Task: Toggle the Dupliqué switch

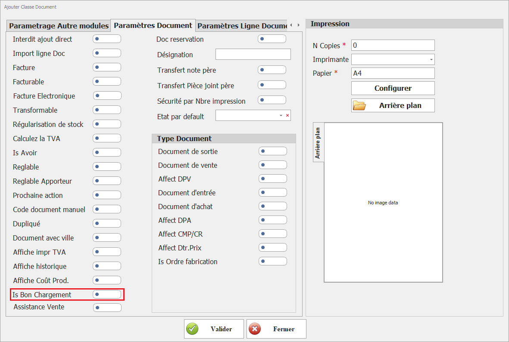Action: pyautogui.click(x=107, y=223)
